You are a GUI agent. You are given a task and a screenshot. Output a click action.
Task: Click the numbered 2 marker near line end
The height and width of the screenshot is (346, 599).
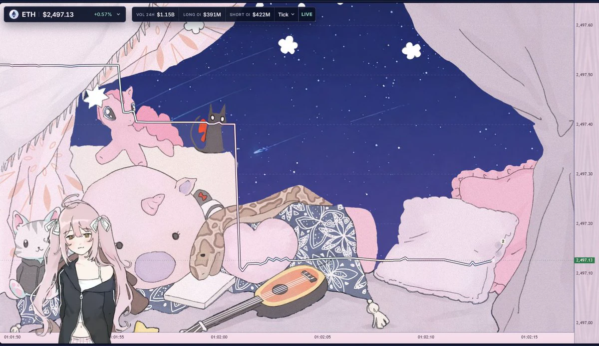coord(503,241)
